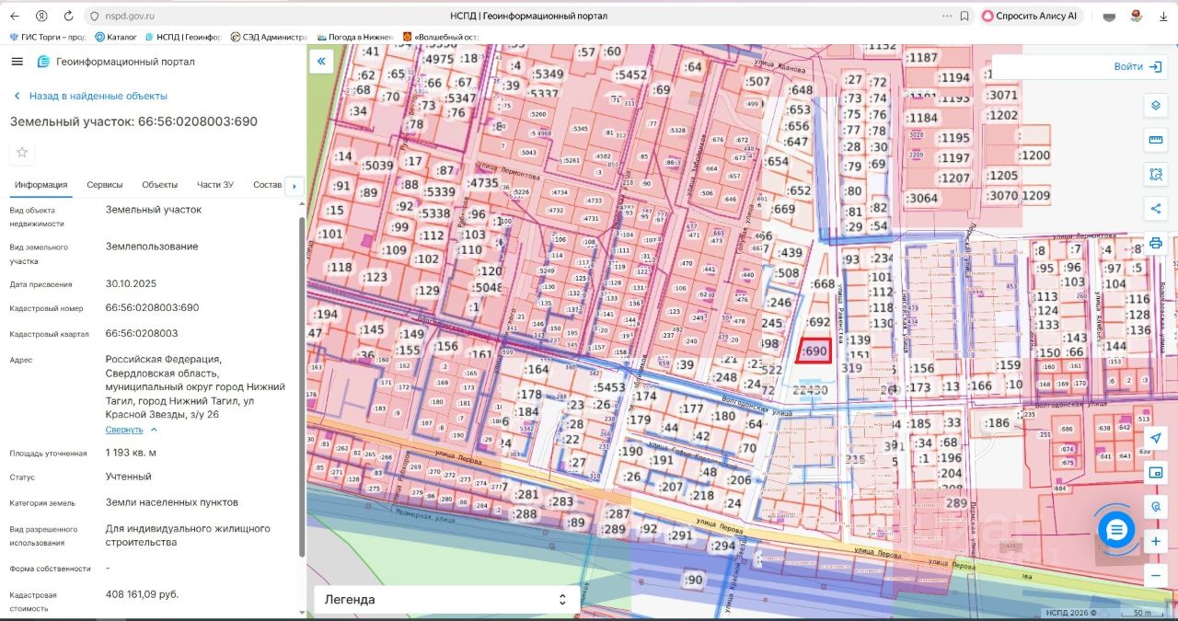Open the Части ЗУ tab
1178x621 pixels.
[215, 185]
